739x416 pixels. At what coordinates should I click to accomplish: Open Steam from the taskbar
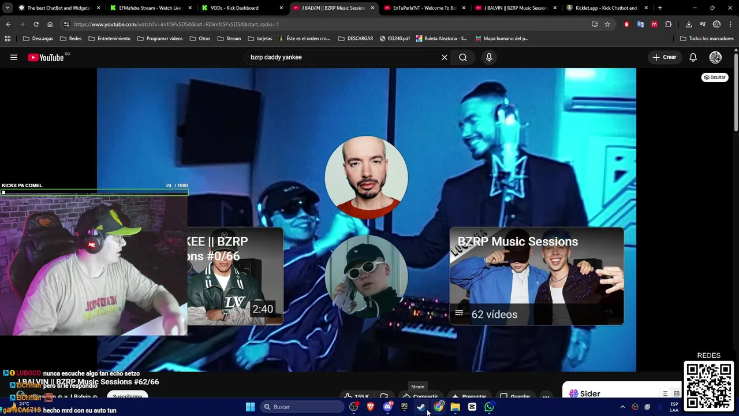point(421,407)
